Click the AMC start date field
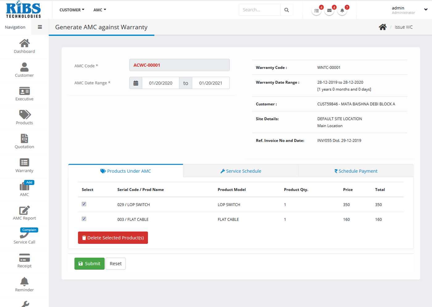Viewport: 432px width, 307px height. pos(161,83)
